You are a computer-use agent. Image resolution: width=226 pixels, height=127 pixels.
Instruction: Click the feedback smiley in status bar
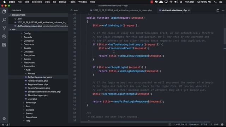coord(222,125)
